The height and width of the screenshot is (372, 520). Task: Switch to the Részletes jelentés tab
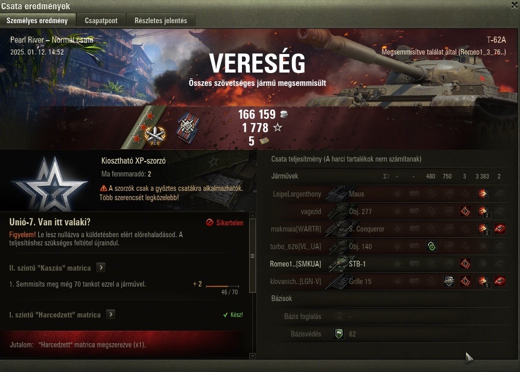[x=161, y=20]
